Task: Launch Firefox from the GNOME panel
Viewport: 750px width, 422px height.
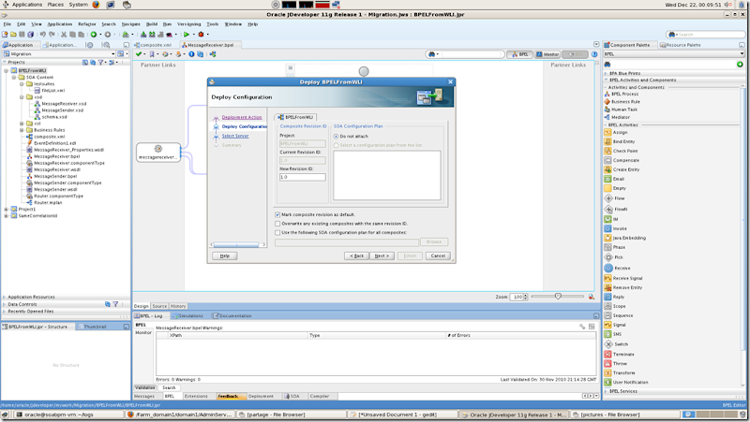Action: pyautogui.click(x=96, y=5)
